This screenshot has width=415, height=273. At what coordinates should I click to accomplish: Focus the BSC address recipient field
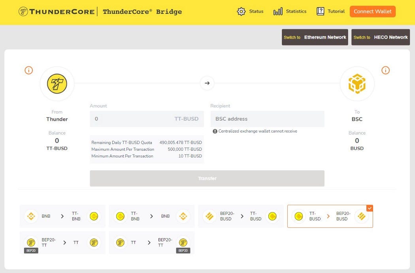tap(267, 119)
